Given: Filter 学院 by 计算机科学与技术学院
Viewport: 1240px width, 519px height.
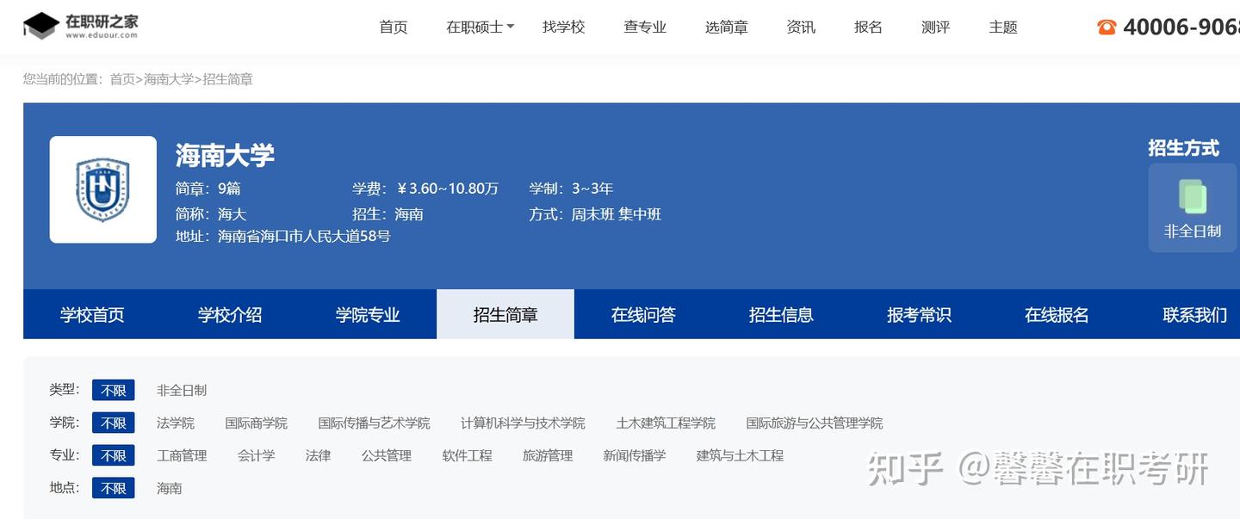Looking at the screenshot, I should click(523, 423).
